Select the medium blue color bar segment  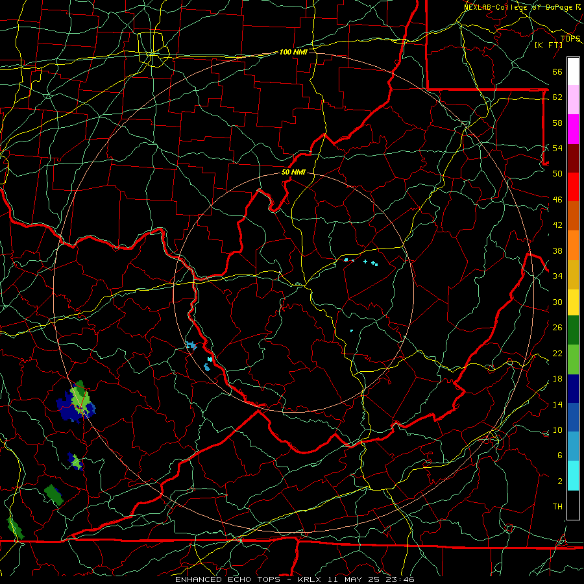tap(573, 417)
